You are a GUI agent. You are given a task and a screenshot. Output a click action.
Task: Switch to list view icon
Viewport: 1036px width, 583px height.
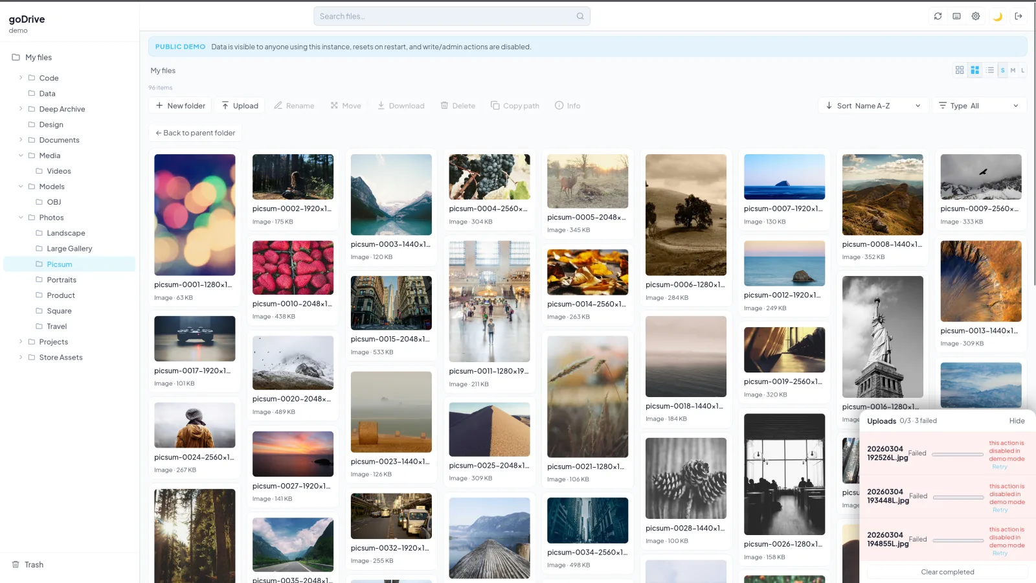[990, 70]
